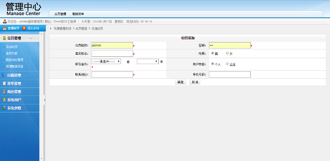This screenshot has height=161, width=330.
Task: Click the 会员管理 sidebar person icon
Action: pyautogui.click(x=4, y=38)
